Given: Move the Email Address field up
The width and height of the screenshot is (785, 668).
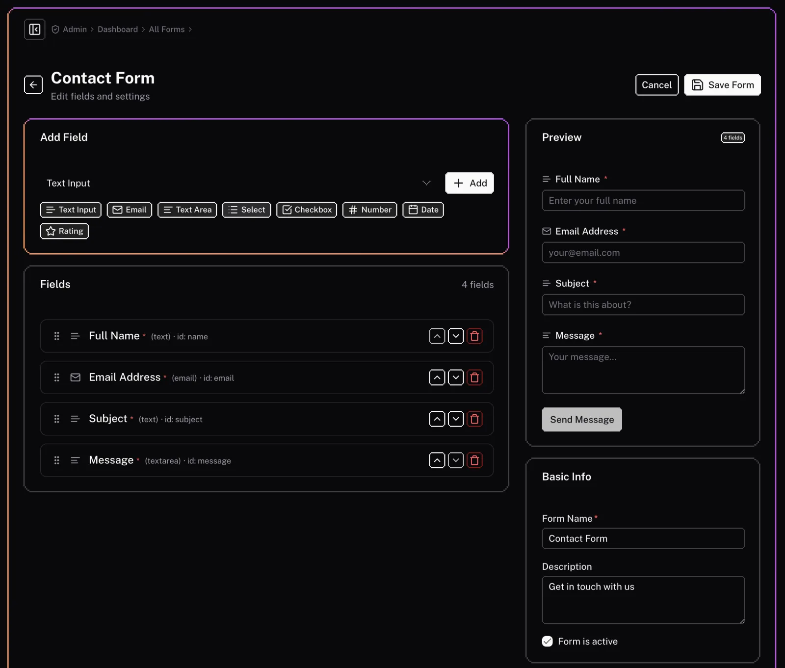Looking at the screenshot, I should pos(437,377).
